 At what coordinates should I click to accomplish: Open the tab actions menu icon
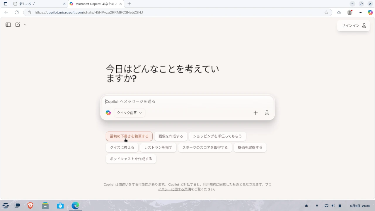(x=5, y=4)
